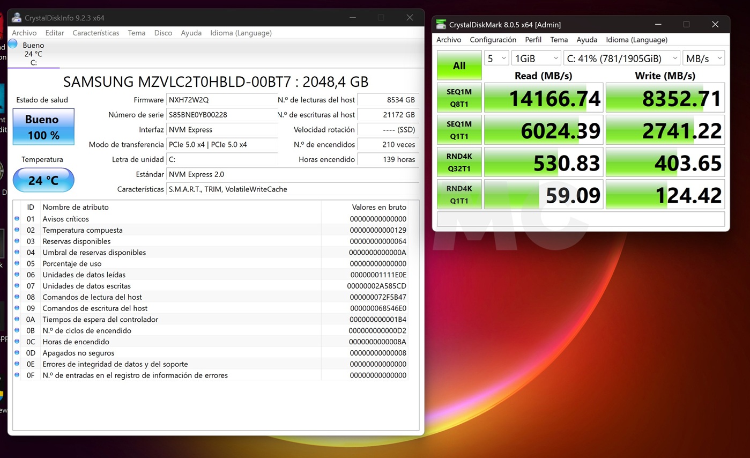Click the CrystalDiskInfo application icon in its title bar
750x458 pixels.
(x=17, y=17)
